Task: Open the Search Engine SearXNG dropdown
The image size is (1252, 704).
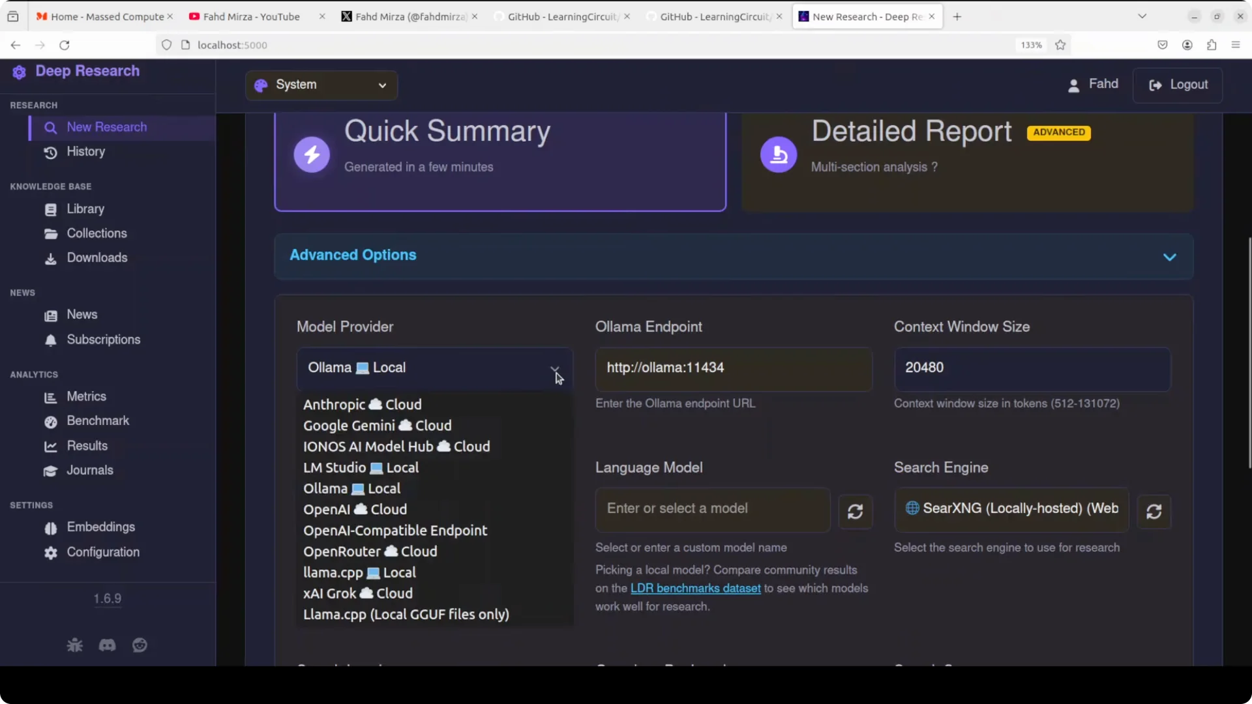Action: pos(1011,509)
